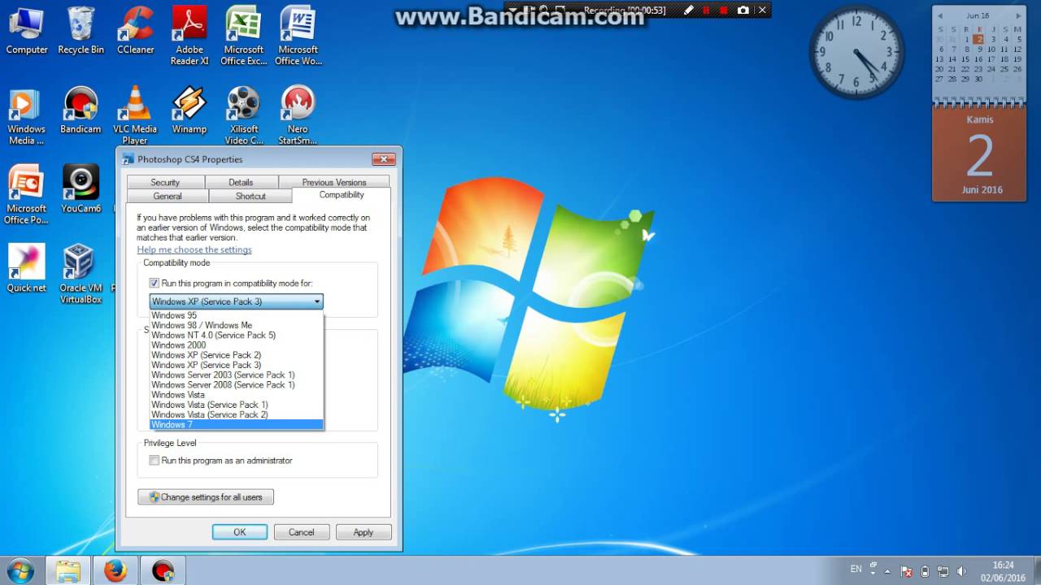Select the VLC Media Player shortcut

tap(135, 115)
